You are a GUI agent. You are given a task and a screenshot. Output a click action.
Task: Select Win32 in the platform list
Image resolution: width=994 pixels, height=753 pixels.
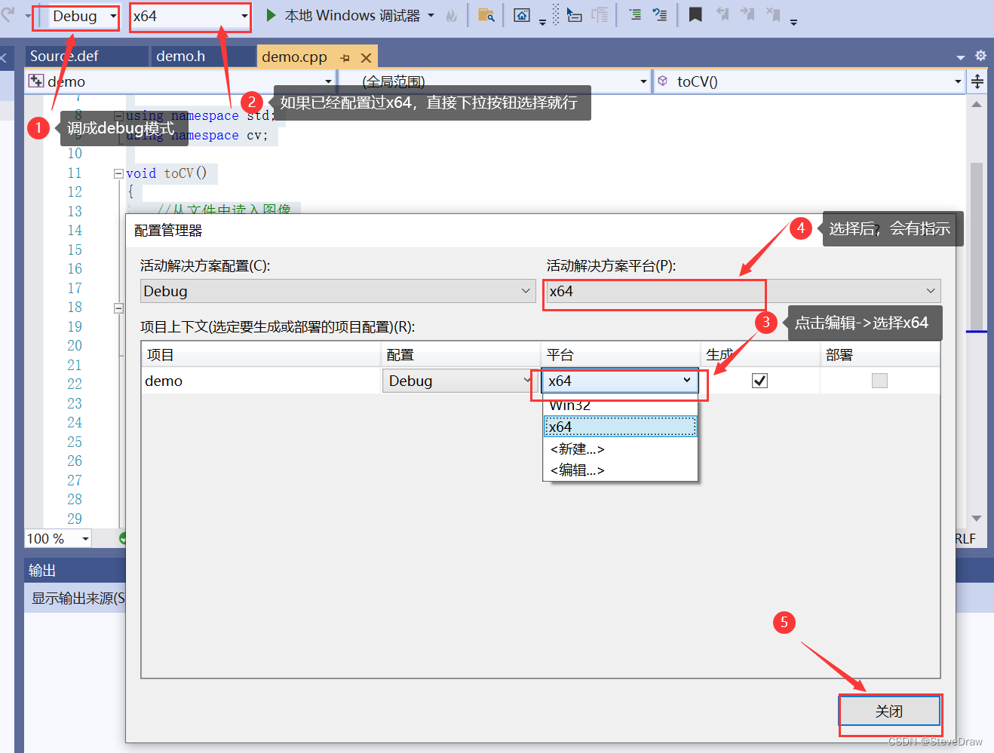[620, 406]
